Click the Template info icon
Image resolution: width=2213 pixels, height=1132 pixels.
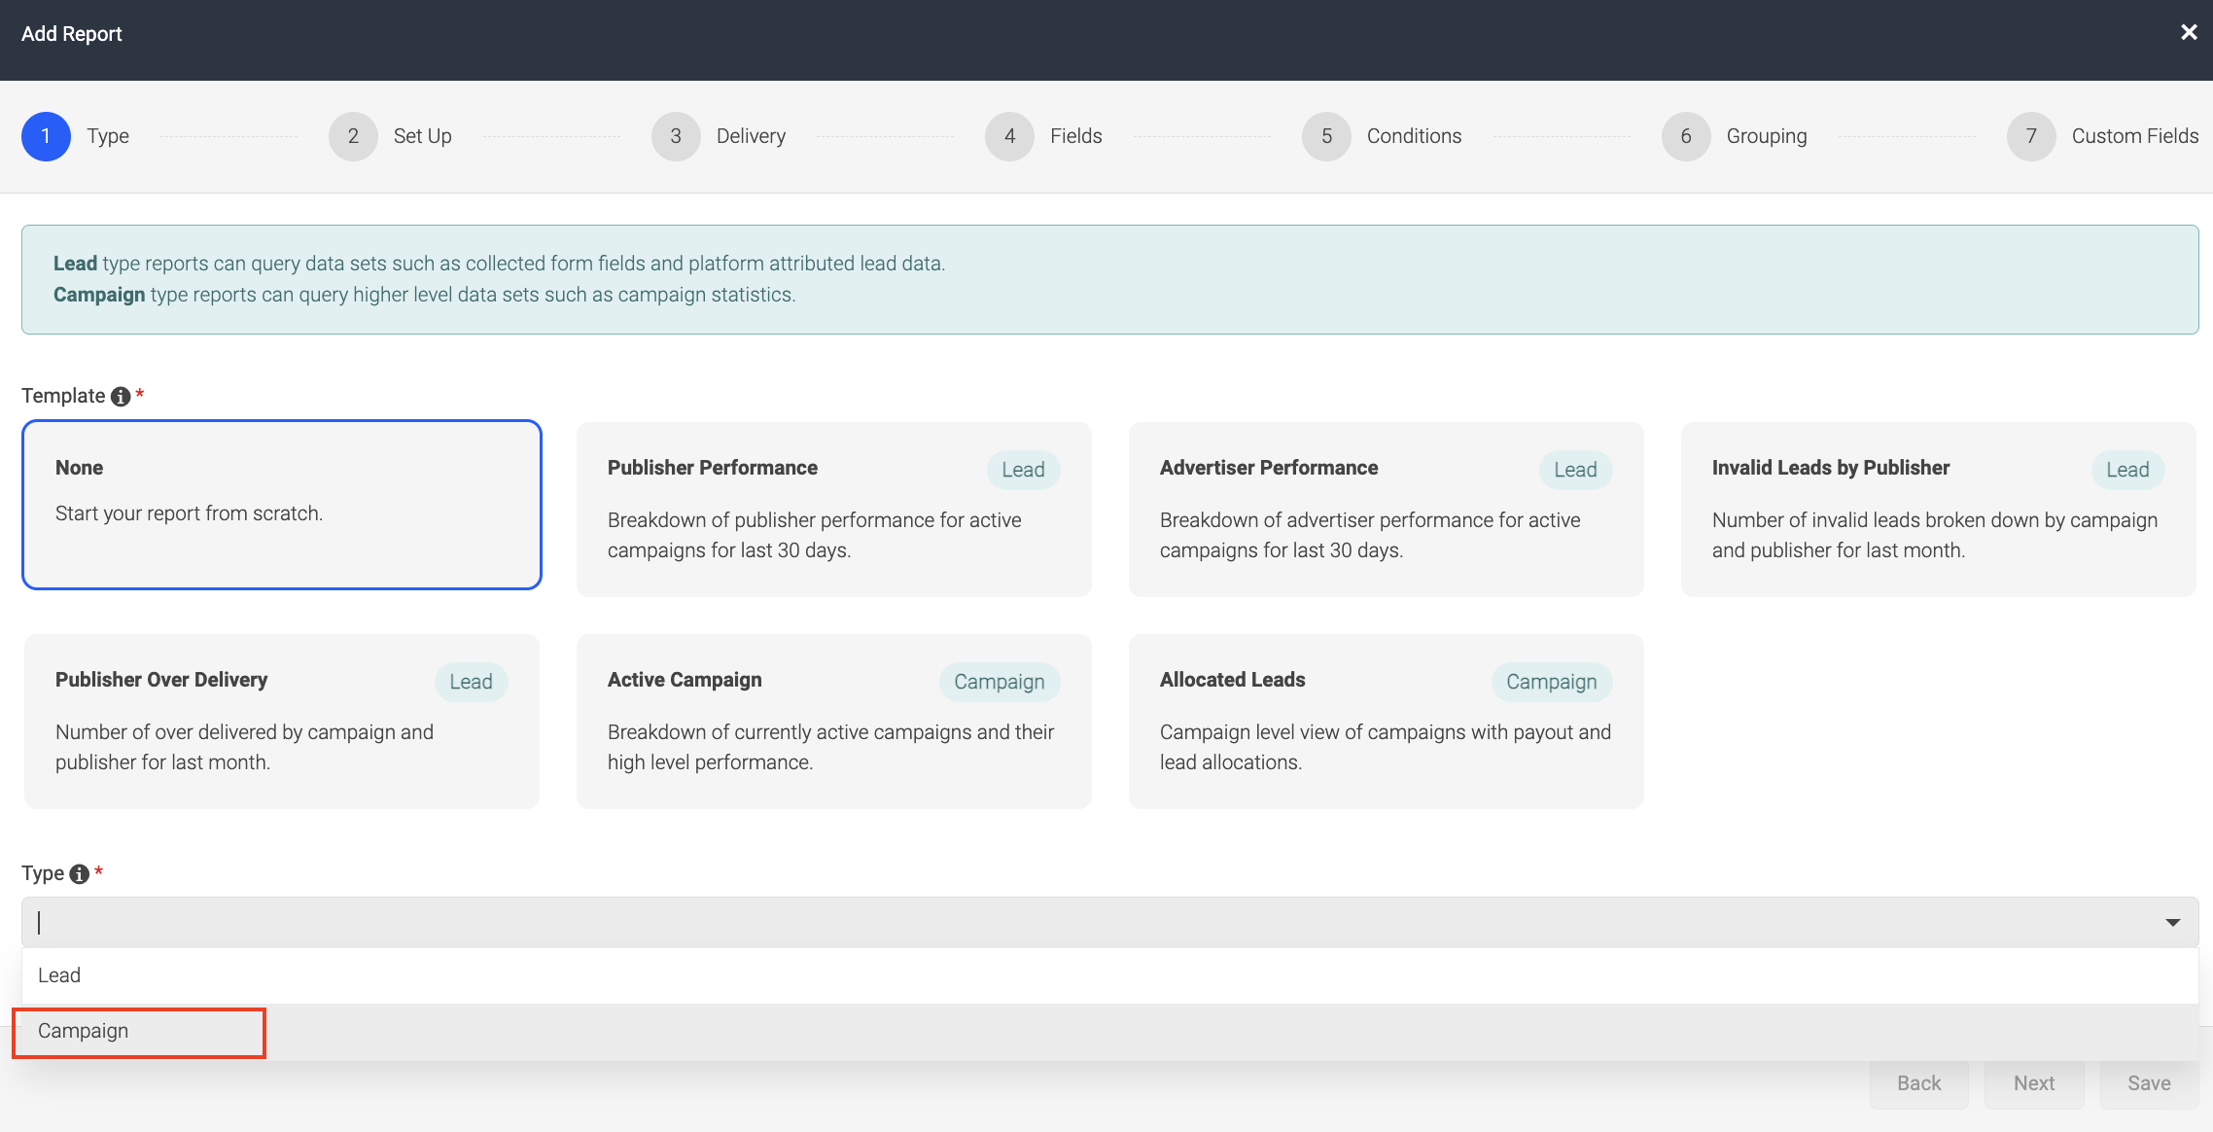121,397
